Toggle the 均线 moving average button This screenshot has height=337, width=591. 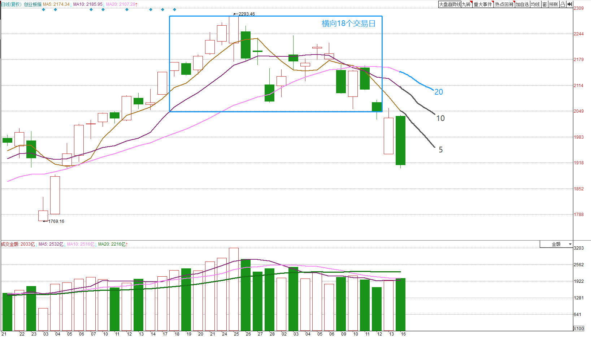click(x=535, y=4)
